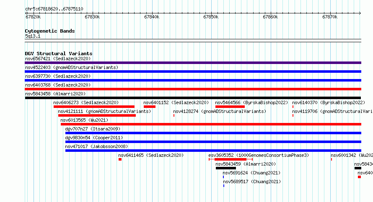Open the dgv707n27 (Itsara2009) label

pyautogui.click(x=93, y=129)
